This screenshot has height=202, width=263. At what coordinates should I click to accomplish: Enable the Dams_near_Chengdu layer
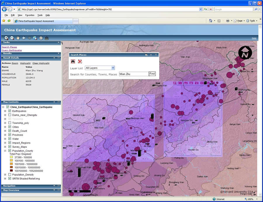coord(10,115)
